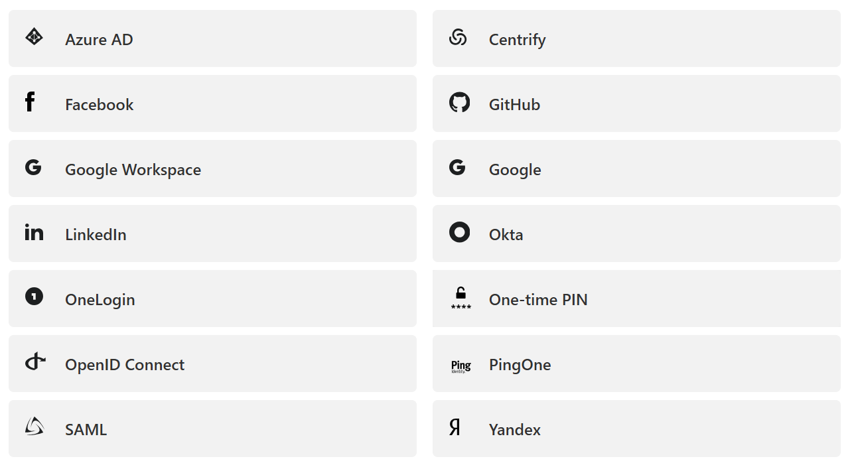Click the Okta ring icon
Viewport: 854px width, 471px height.
[x=459, y=232]
